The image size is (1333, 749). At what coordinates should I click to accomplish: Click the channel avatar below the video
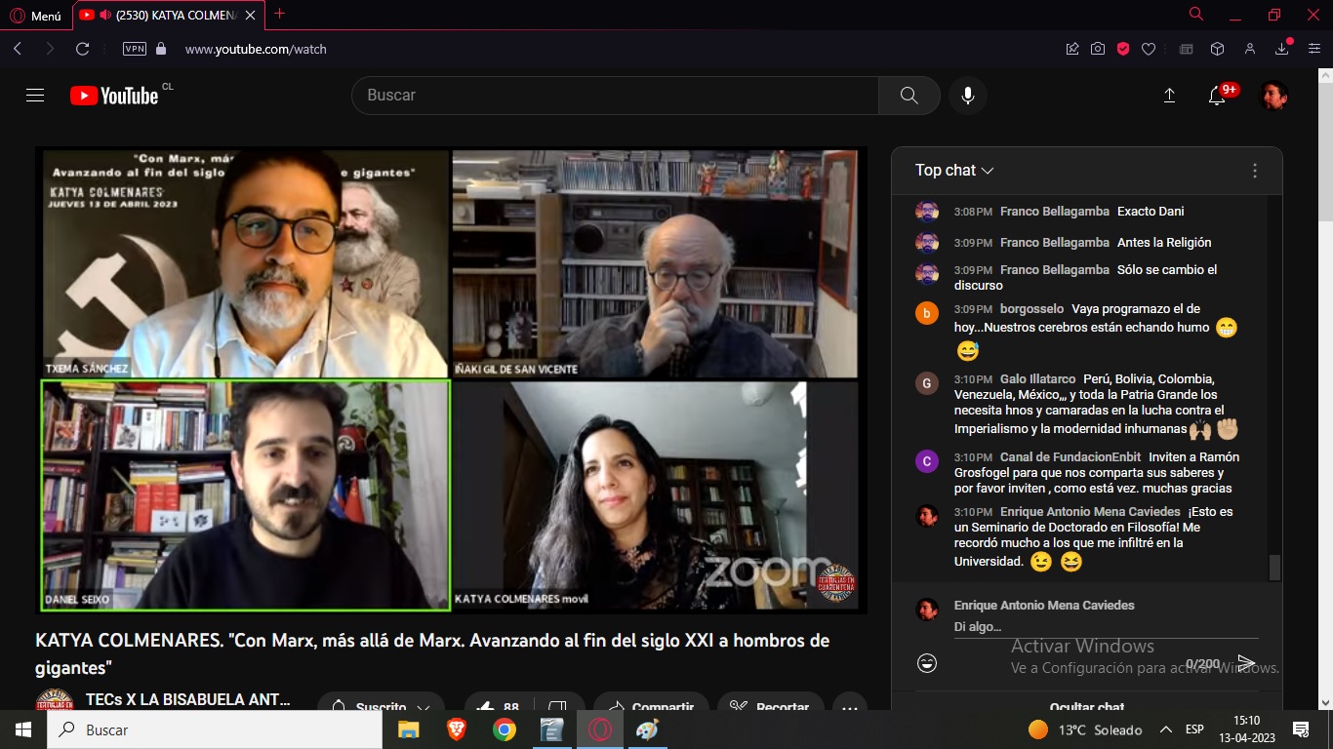(x=55, y=700)
